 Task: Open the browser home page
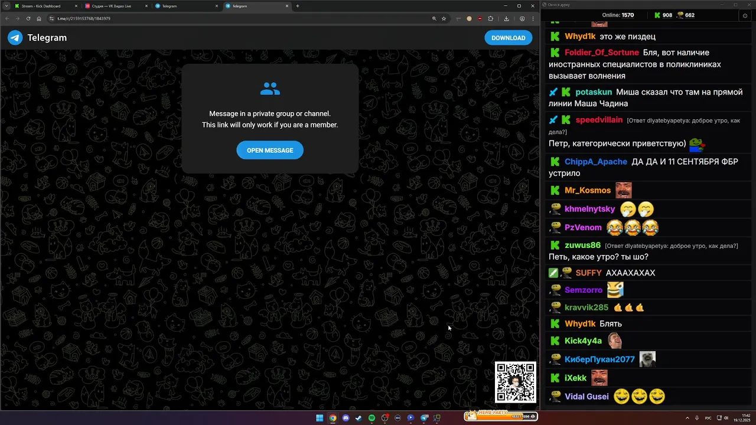38,18
